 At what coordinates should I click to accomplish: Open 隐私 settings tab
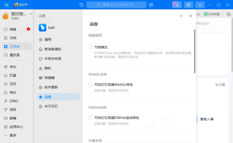point(58,68)
